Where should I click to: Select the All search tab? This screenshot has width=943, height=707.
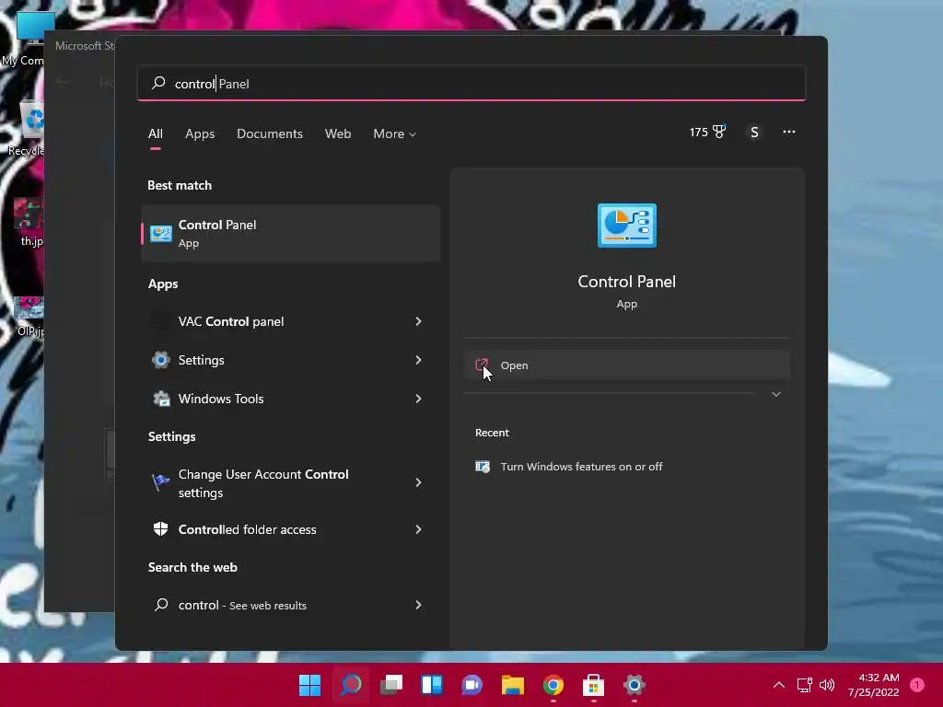[155, 134]
